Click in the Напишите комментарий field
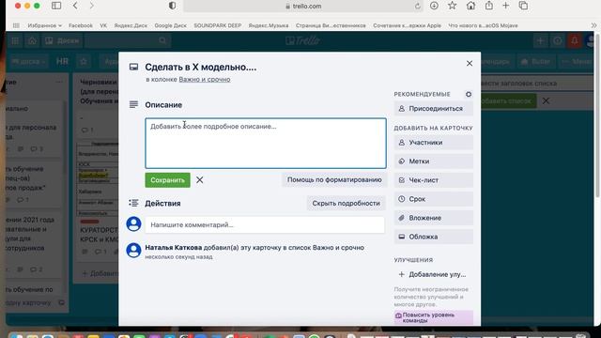Viewport: 601px width, 338px height. [265, 224]
